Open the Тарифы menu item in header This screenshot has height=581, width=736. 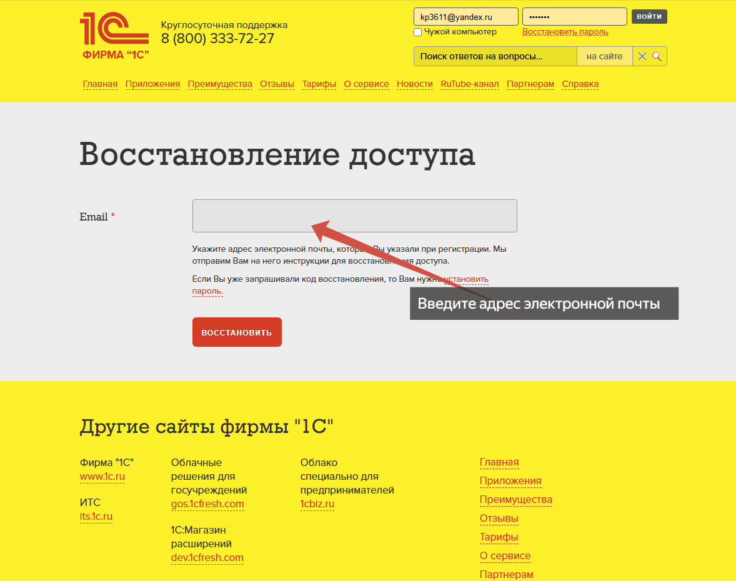click(319, 84)
